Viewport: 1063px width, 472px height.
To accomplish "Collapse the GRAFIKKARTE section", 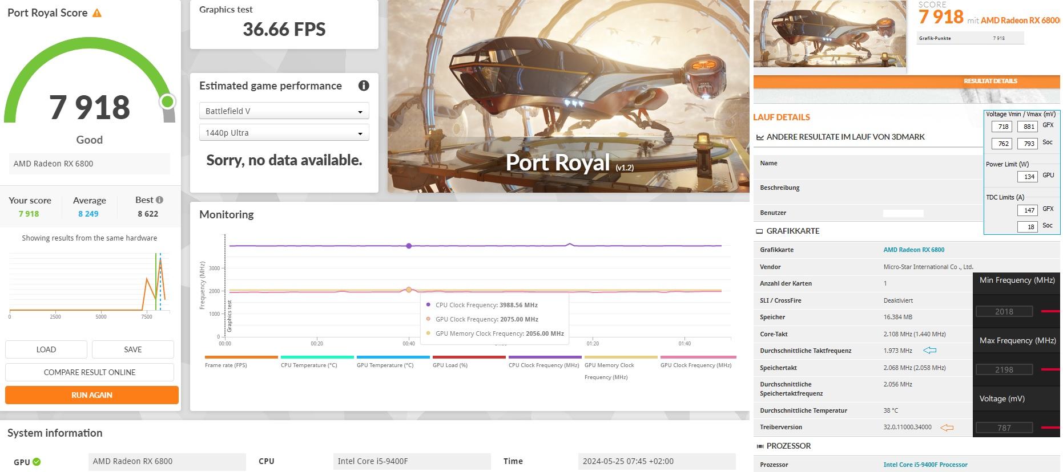I will click(x=759, y=231).
